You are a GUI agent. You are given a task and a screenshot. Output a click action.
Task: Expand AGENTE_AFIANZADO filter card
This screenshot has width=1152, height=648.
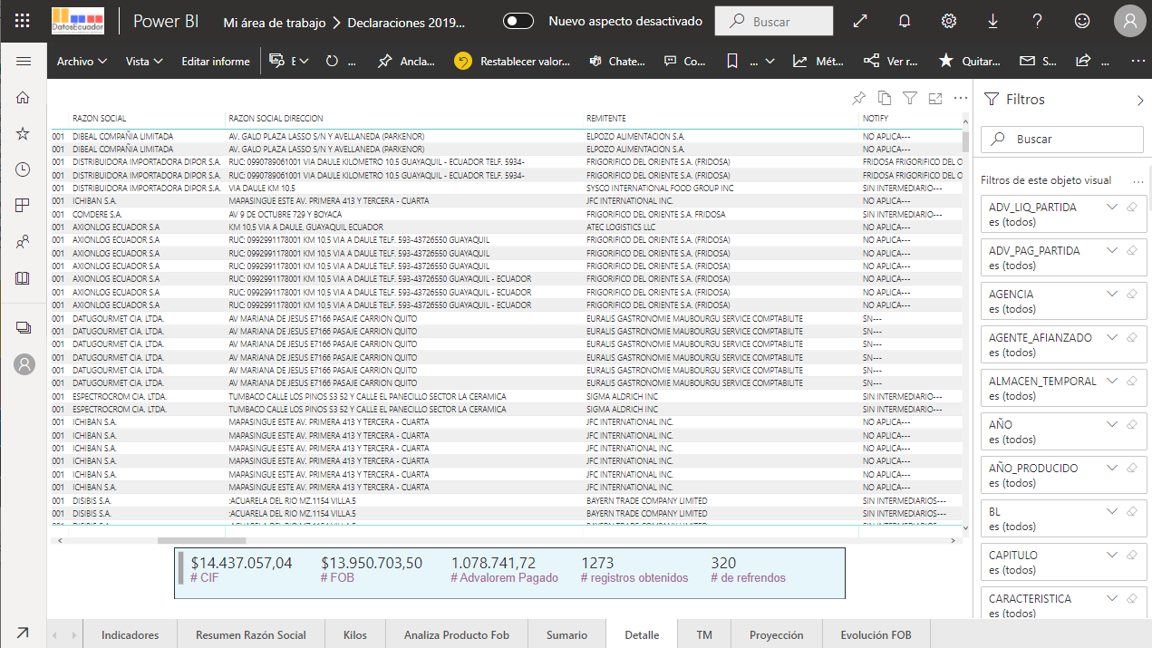click(1113, 338)
